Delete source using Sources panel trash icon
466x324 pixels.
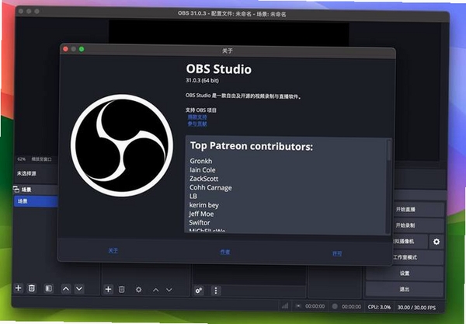[122, 289]
